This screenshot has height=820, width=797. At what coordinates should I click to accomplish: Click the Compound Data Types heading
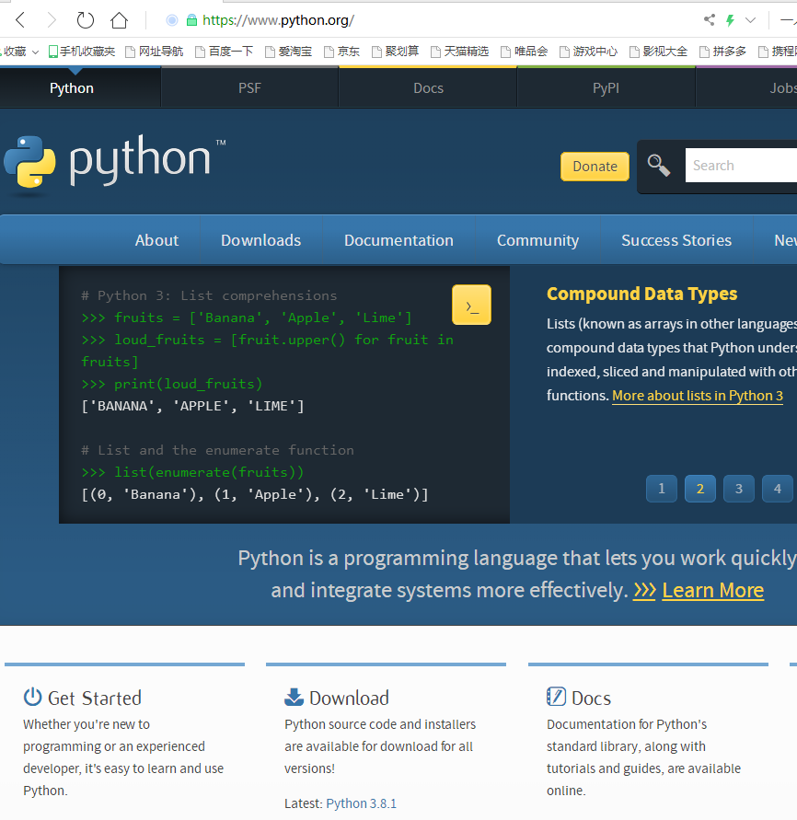pyautogui.click(x=641, y=294)
